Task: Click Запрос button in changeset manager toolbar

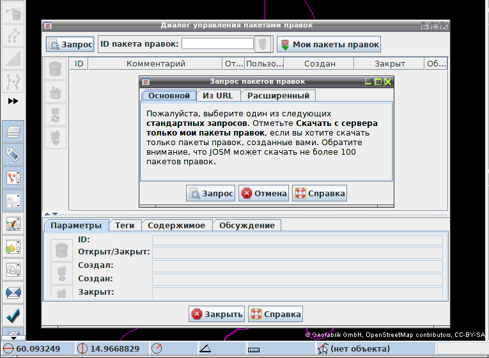Action: (x=70, y=44)
